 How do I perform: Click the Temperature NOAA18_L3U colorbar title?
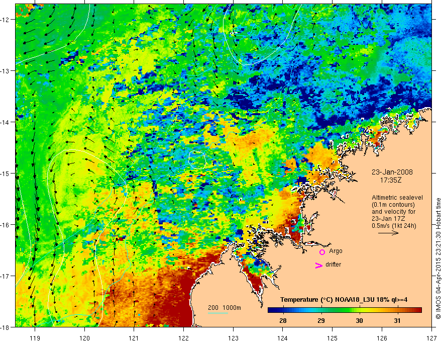pyautogui.click(x=344, y=300)
